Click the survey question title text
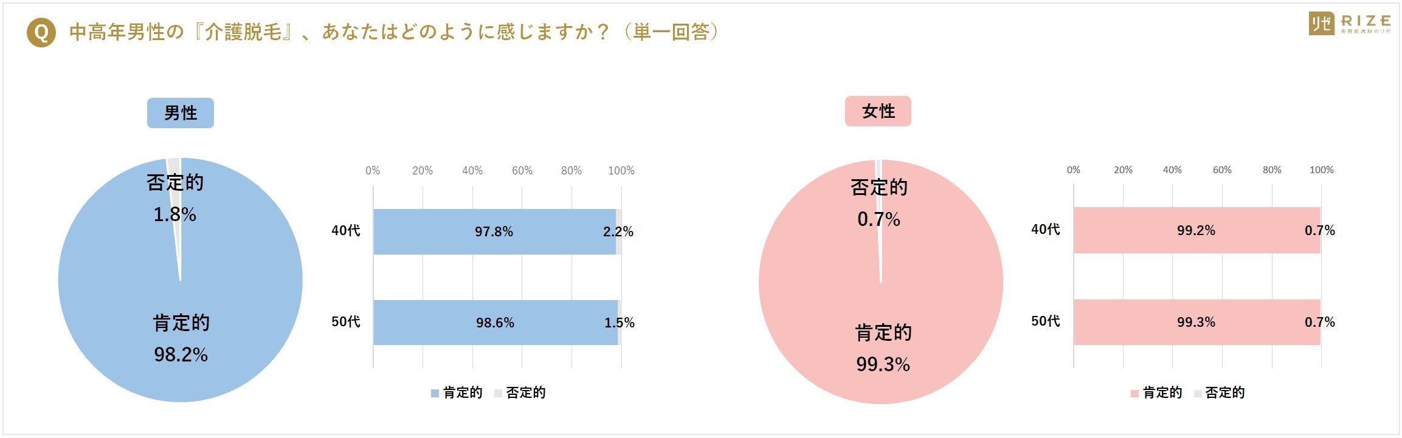The image size is (1402, 438). click(x=395, y=32)
